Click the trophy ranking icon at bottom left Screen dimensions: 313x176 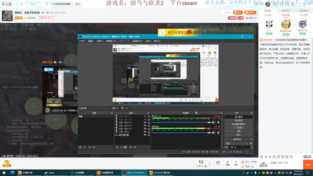[x=7, y=163]
